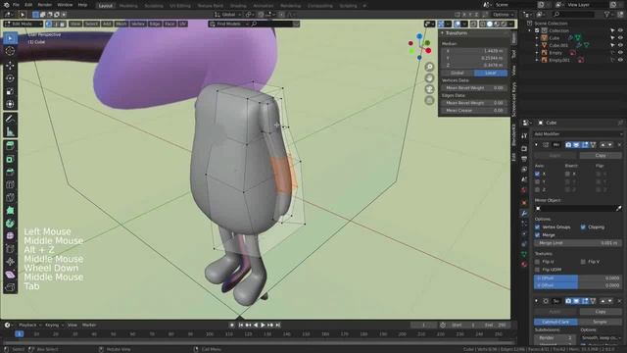Open the Add Modifier dropdown

coord(578,134)
